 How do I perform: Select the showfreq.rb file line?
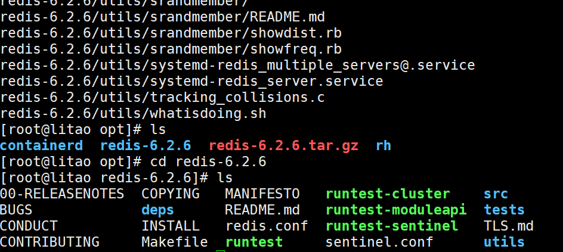click(171, 49)
